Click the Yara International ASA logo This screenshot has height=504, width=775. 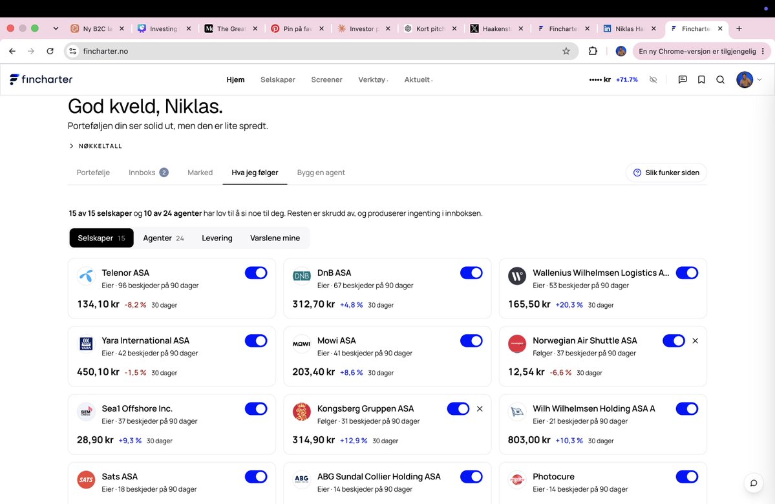click(x=86, y=343)
